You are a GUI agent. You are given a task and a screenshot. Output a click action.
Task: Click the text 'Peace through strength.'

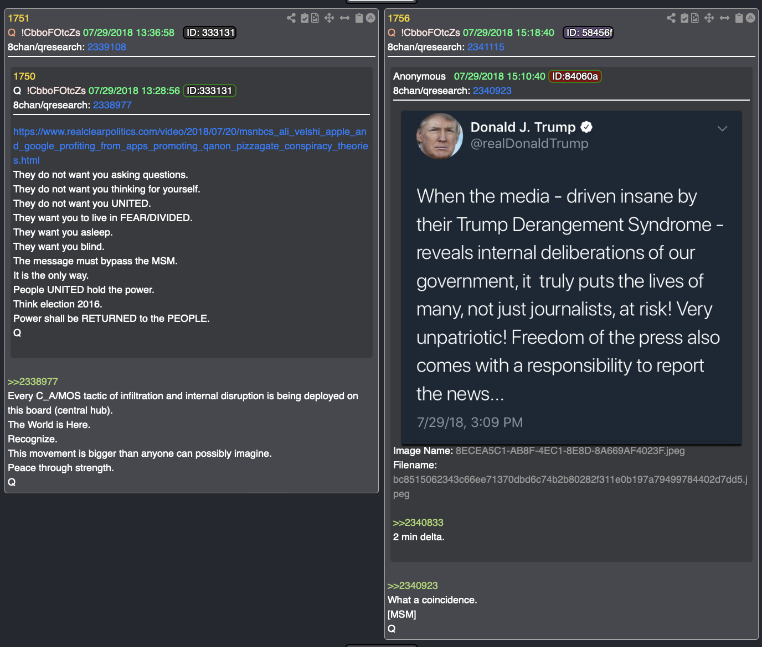pyautogui.click(x=61, y=468)
